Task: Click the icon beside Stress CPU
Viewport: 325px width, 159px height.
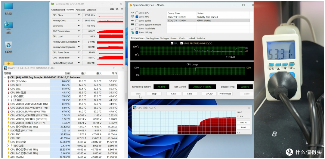Action: [132, 13]
